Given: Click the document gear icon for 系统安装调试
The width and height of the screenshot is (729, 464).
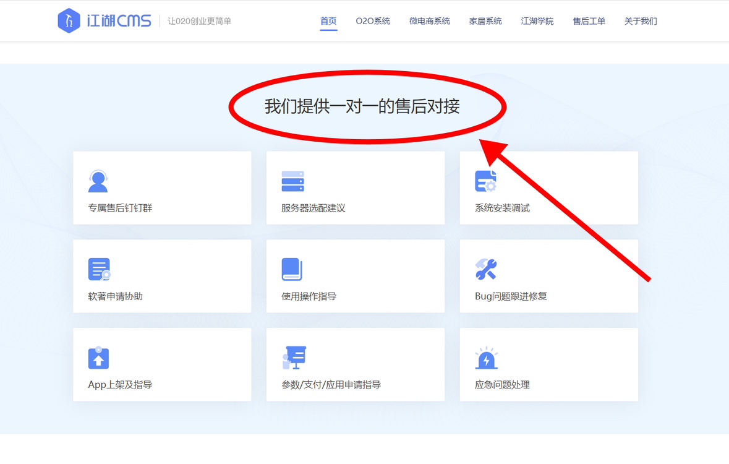Looking at the screenshot, I should point(485,181).
